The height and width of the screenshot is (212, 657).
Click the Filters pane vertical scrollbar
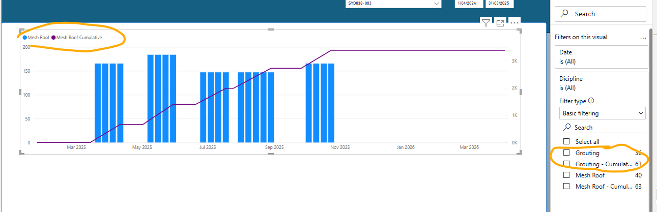pyautogui.click(x=650, y=117)
